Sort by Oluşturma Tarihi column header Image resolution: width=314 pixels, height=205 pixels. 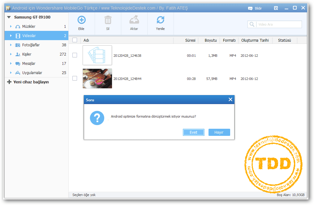point(255,40)
